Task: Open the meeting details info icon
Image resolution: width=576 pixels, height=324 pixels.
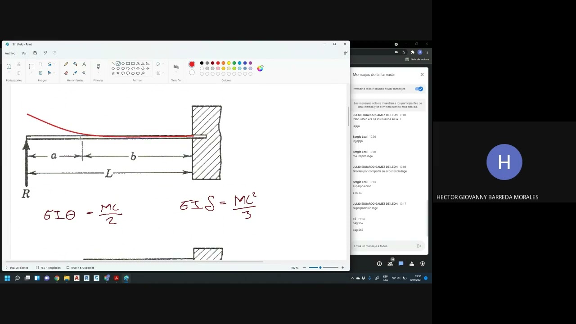Action: click(379, 264)
